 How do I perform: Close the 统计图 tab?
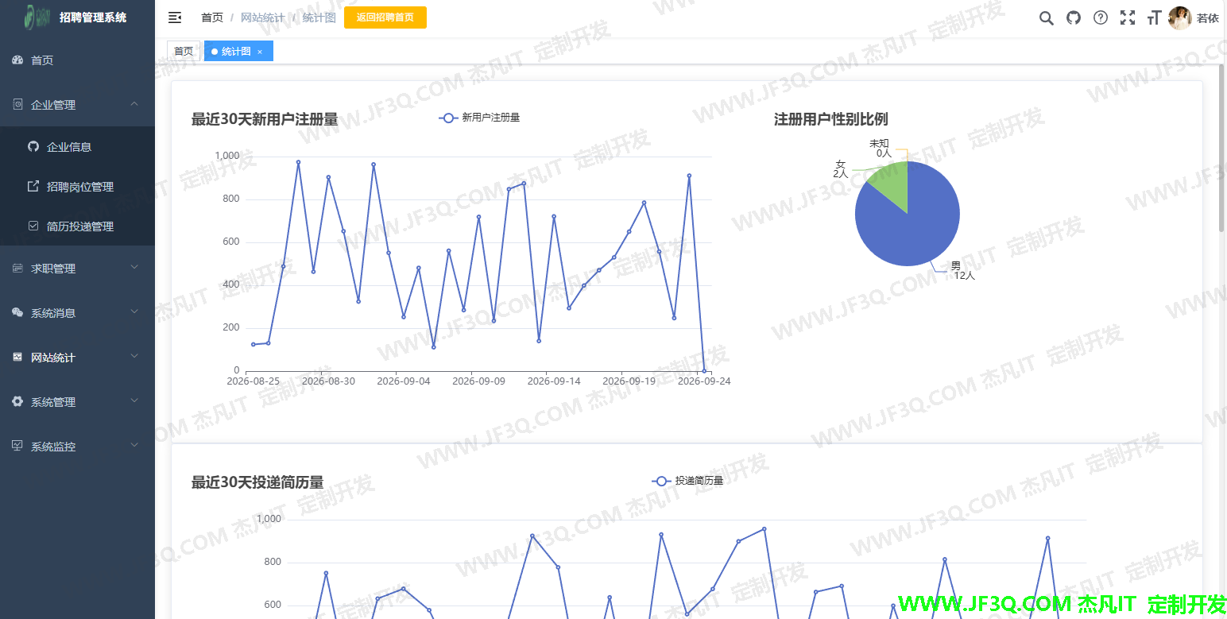[x=260, y=52]
